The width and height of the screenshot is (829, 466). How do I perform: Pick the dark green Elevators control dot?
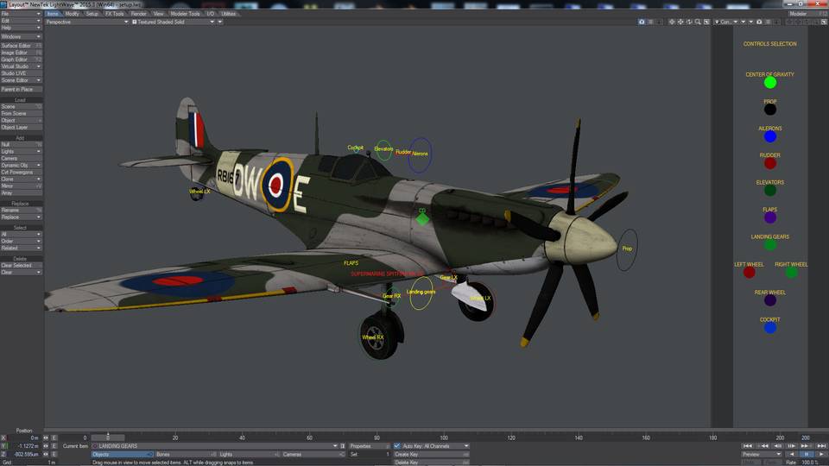pyautogui.click(x=770, y=190)
